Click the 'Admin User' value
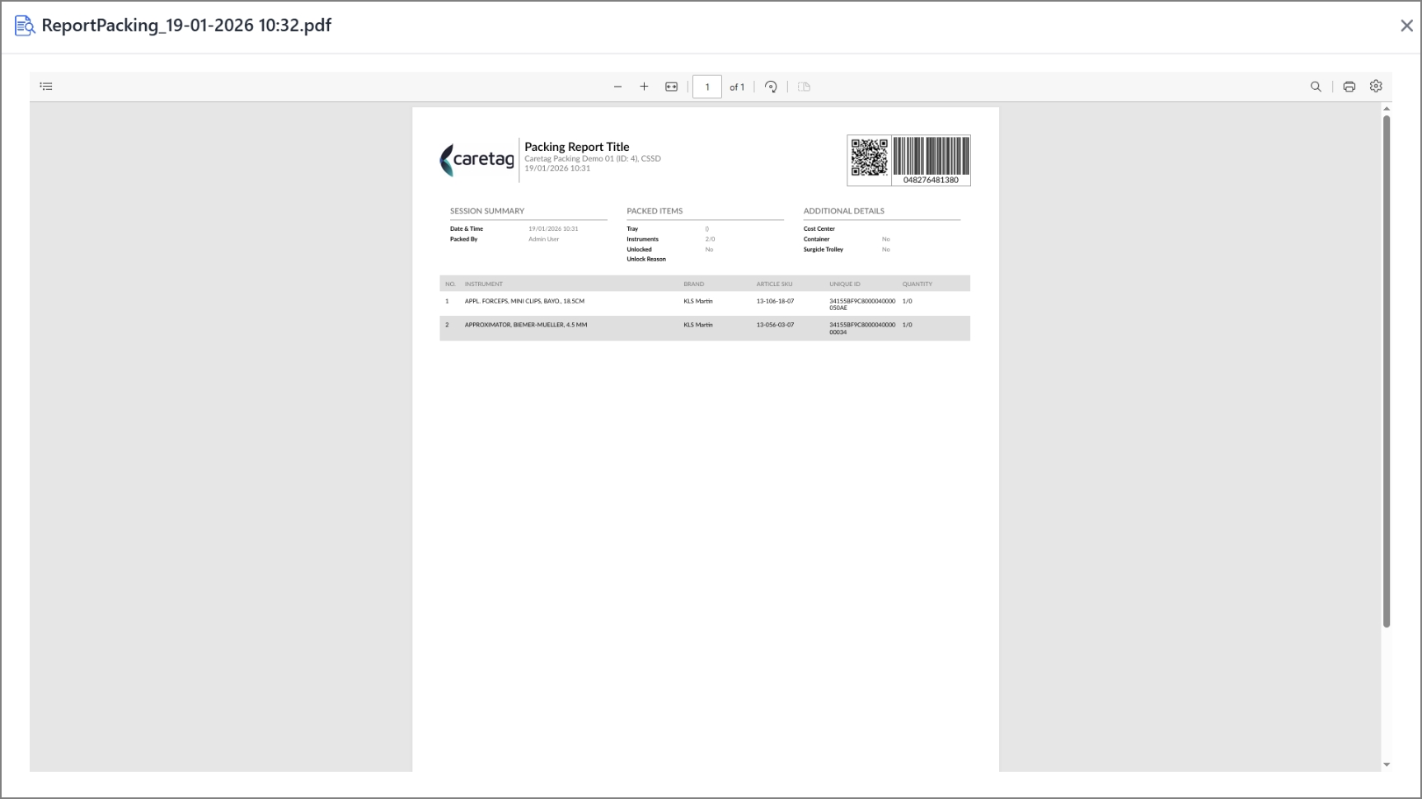 (x=543, y=239)
